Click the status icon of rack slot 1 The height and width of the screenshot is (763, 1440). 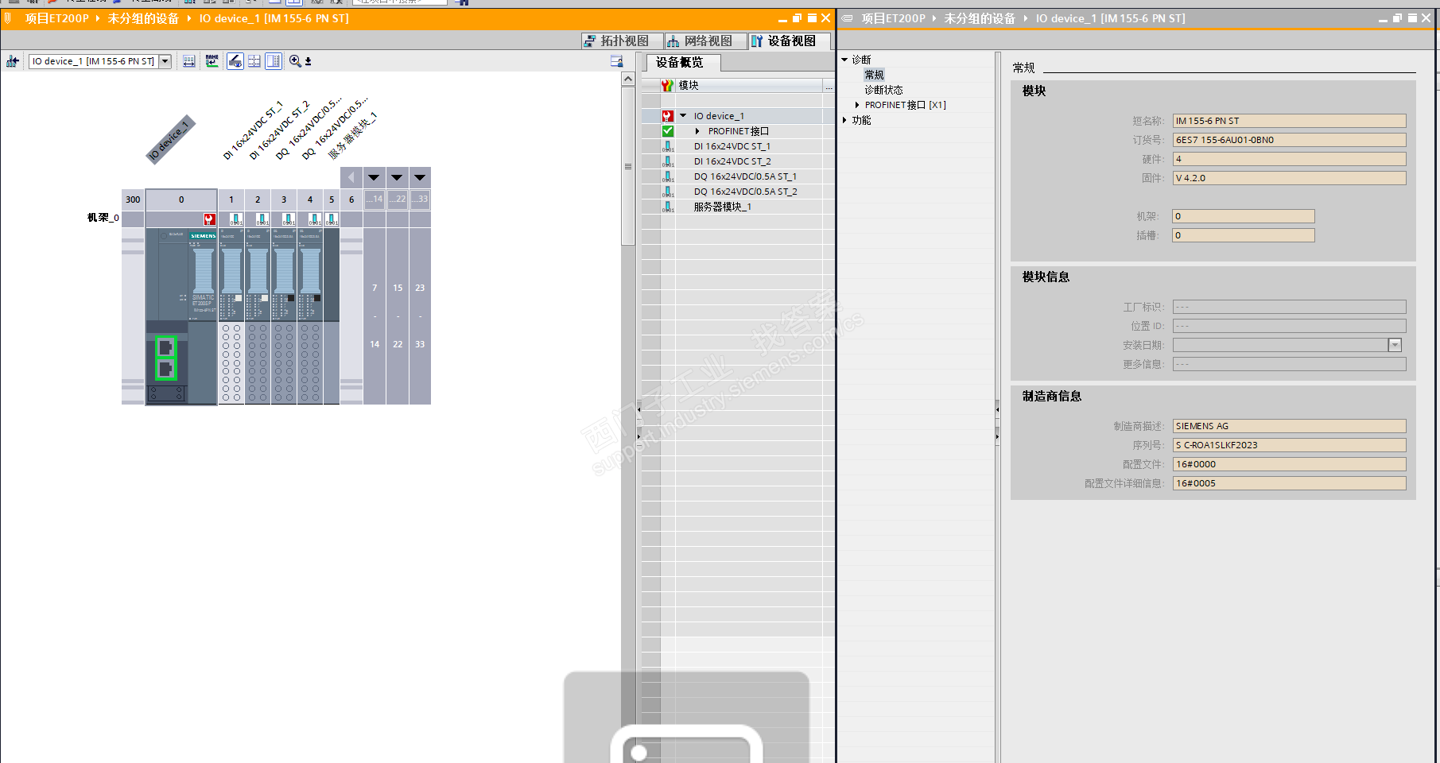(x=235, y=219)
